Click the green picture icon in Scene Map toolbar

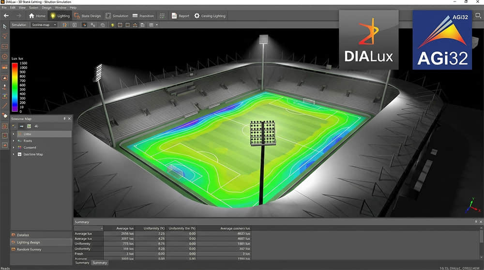coord(29,126)
